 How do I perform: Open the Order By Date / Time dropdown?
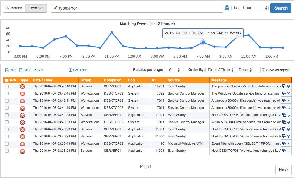tap(220, 70)
